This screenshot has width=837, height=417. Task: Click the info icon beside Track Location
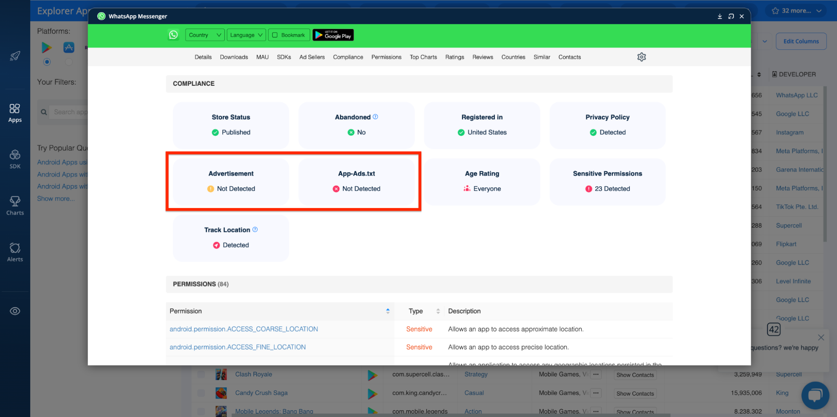[x=255, y=229]
